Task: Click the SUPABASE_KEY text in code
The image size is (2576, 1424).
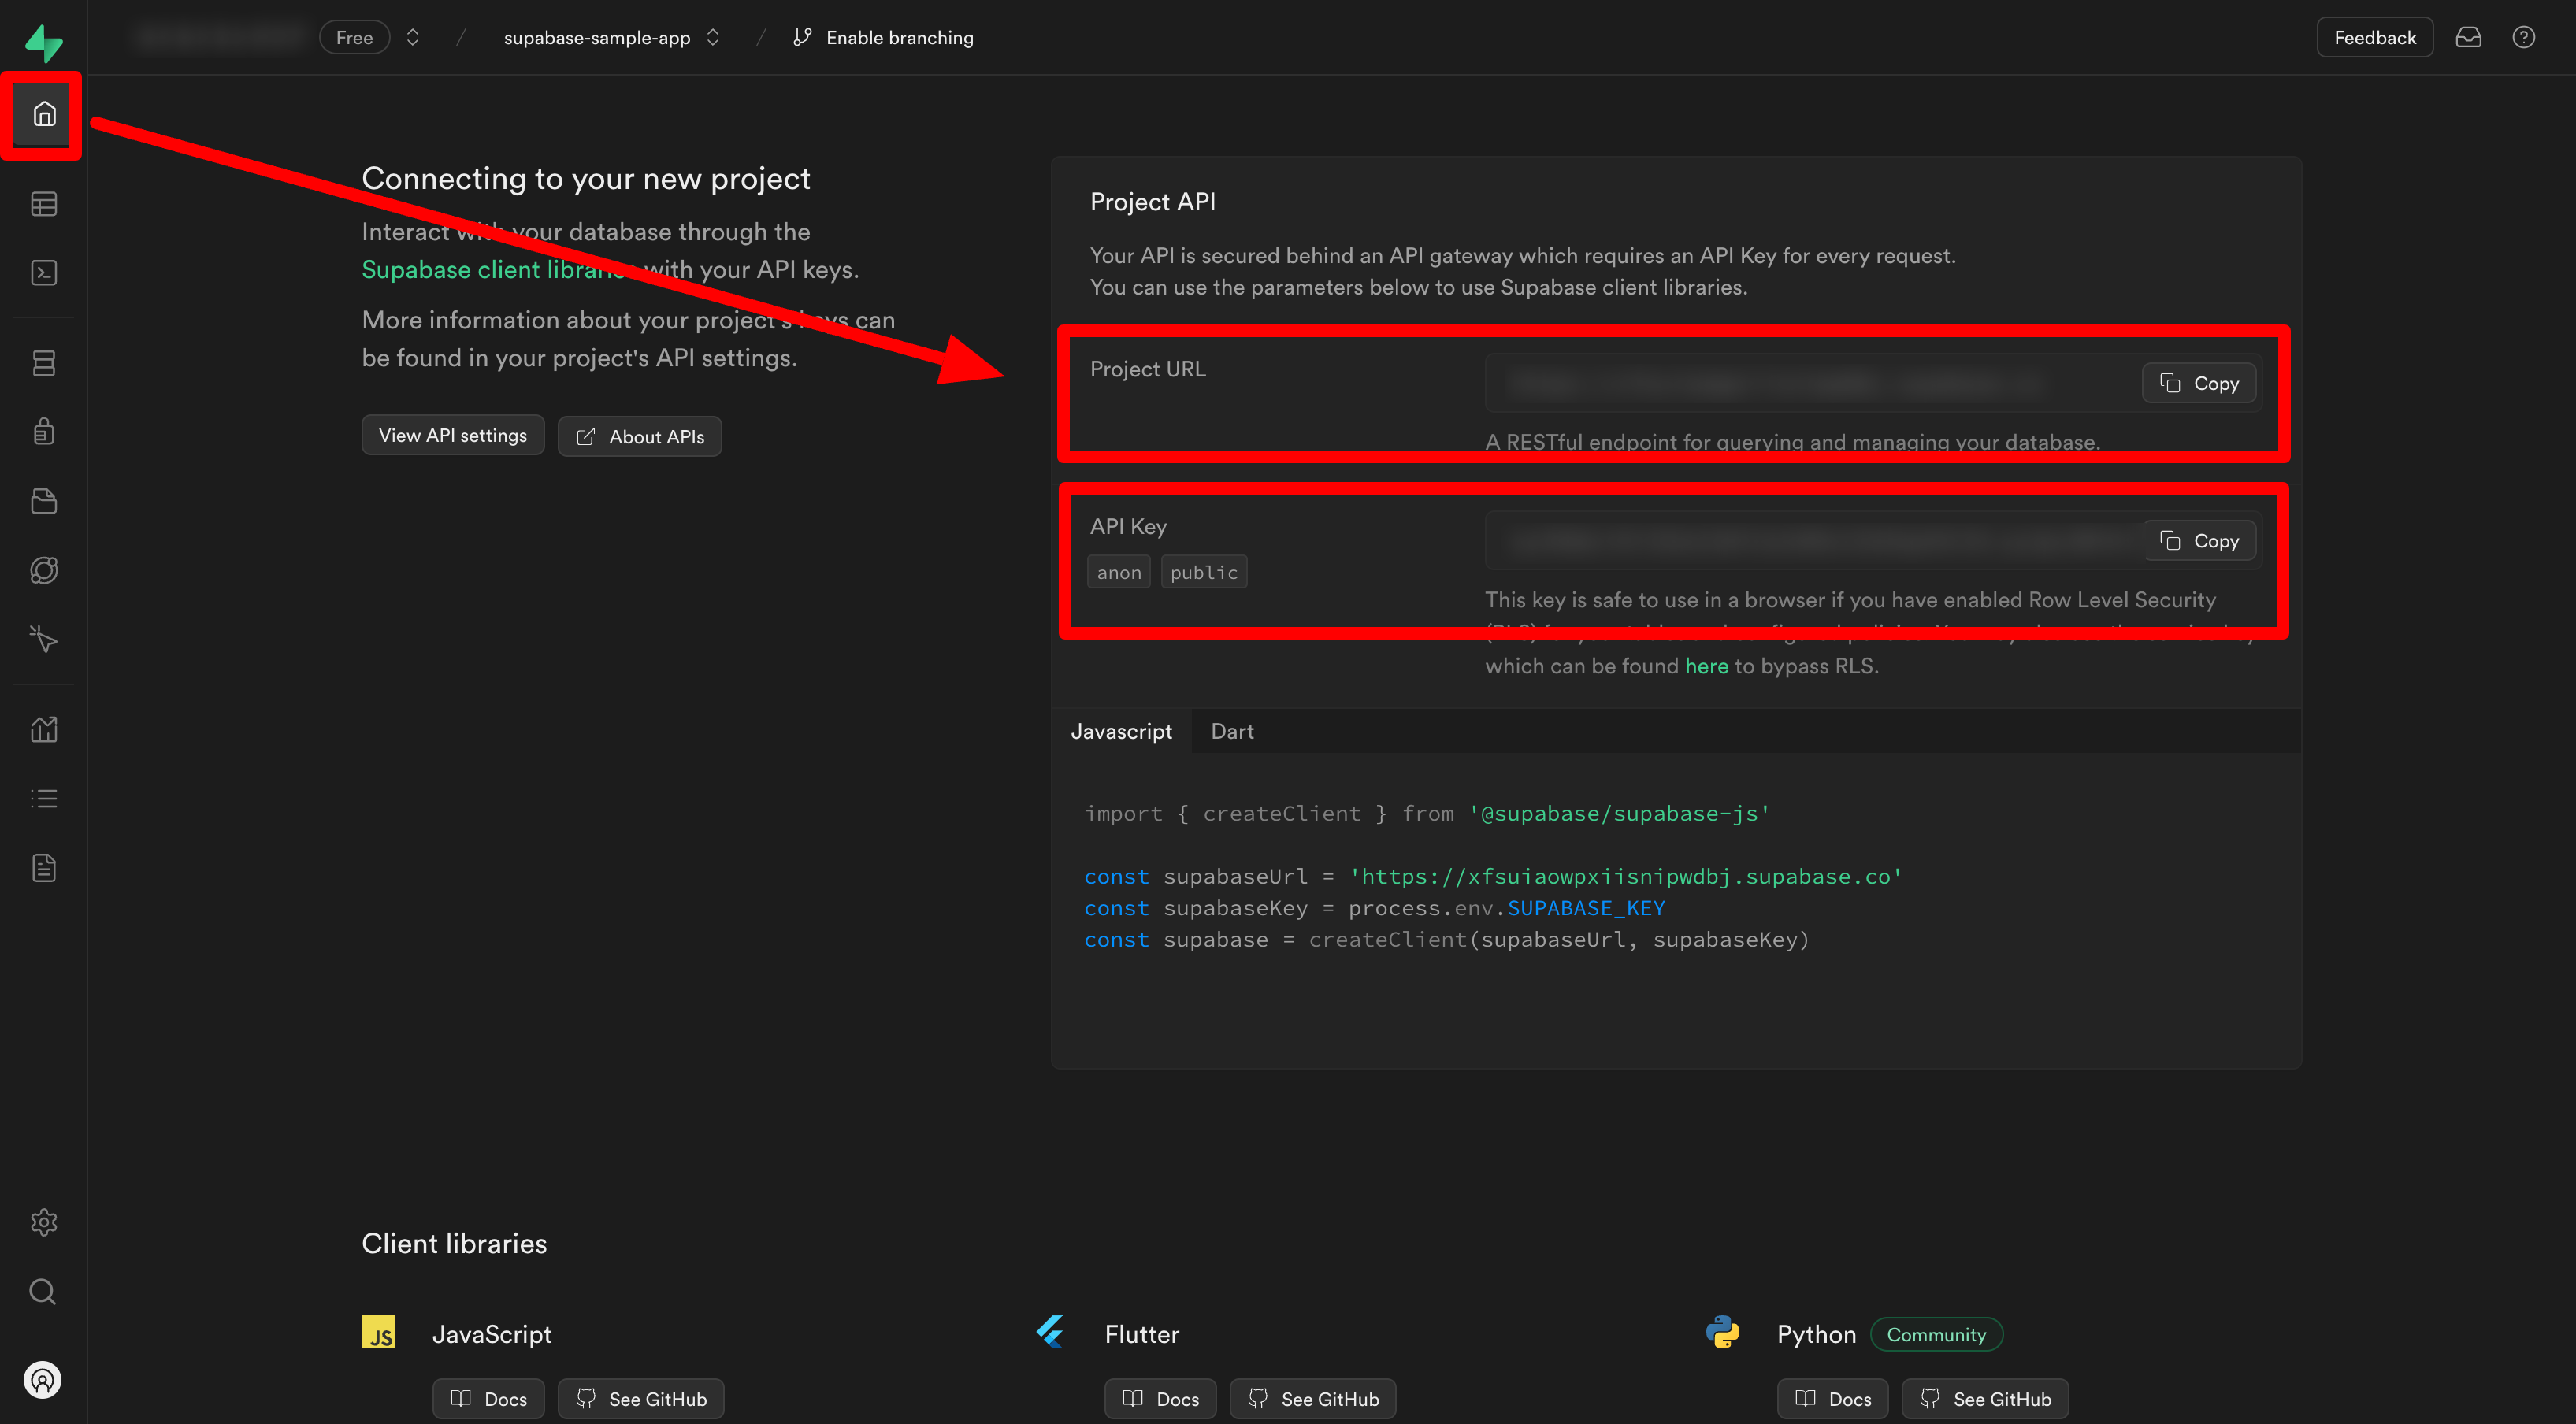Action: point(1586,908)
